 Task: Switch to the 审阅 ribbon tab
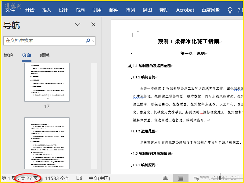[x=131, y=10]
